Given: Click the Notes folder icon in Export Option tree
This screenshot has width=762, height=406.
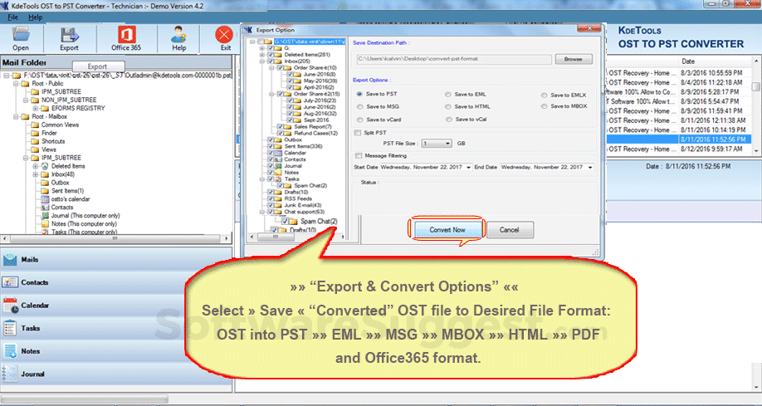Looking at the screenshot, I should click(x=278, y=173).
